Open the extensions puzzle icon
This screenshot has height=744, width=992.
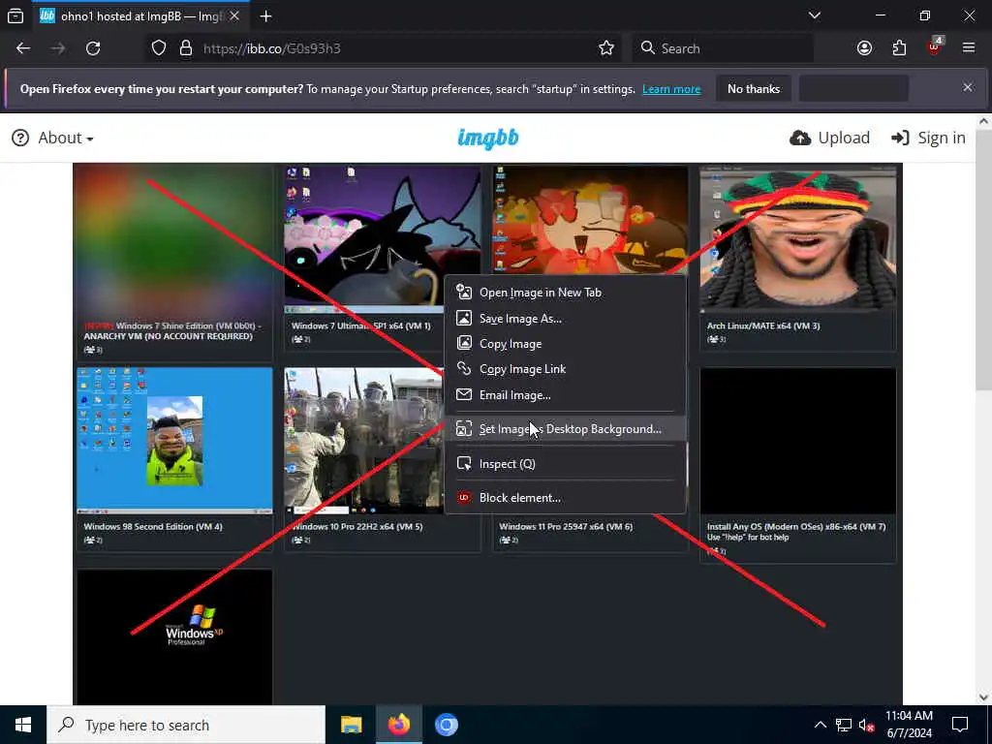pos(899,48)
